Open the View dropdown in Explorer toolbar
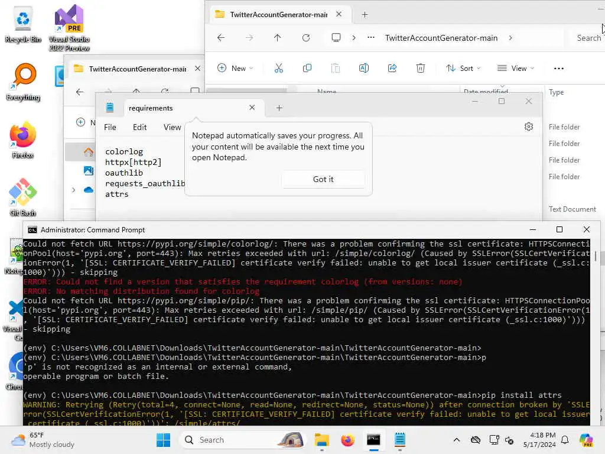 click(516, 69)
